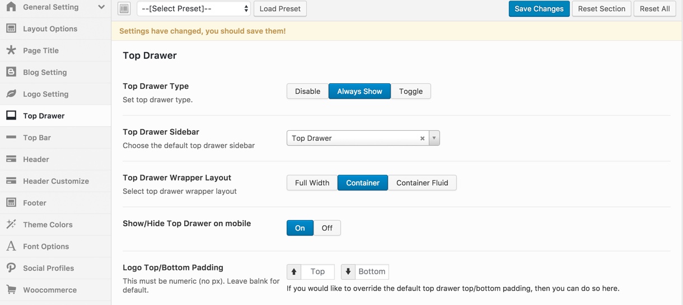This screenshot has height=305, width=683.
Task: Clear Top Drawer sidebar selection with x
Action: coord(422,139)
